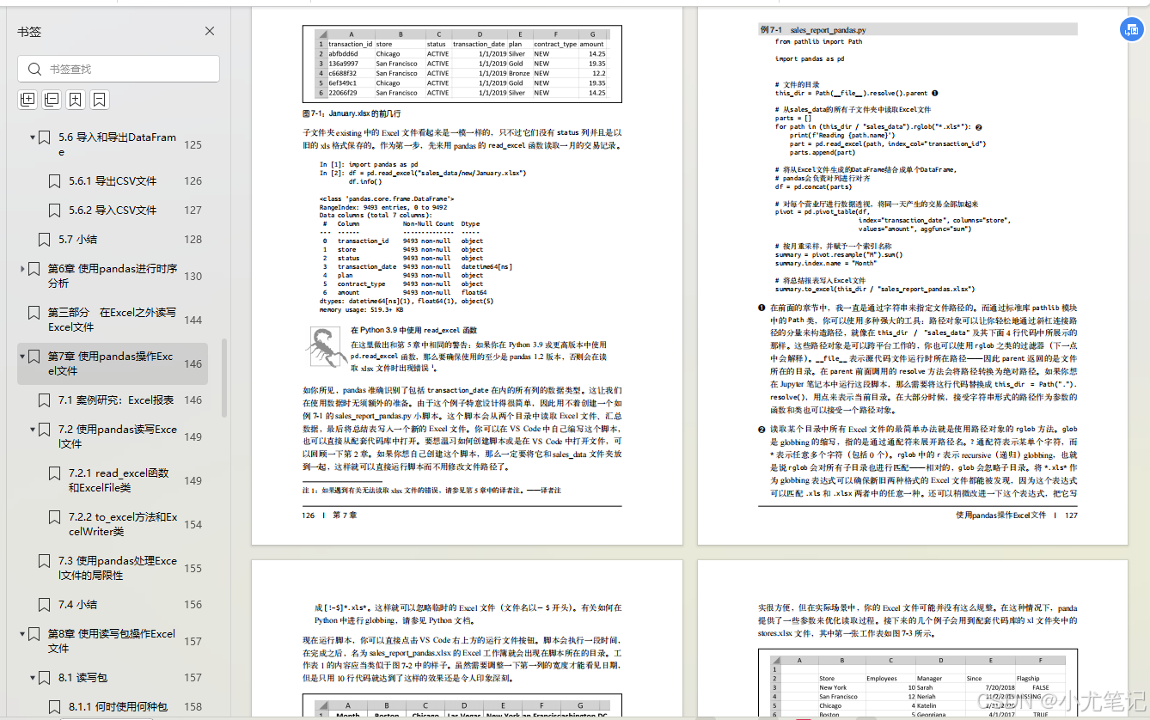Click the 图7-1 January.xlsx figure caption

352,113
